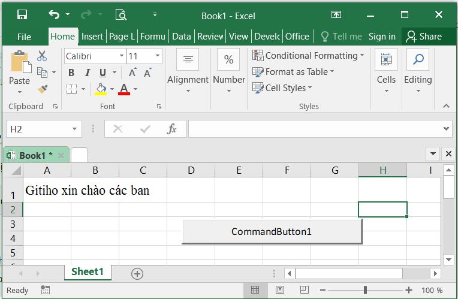
Task: Open Cell Styles gallery
Action: [282, 88]
